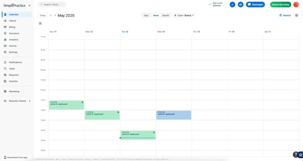303x161 pixels.
Task: Click the Tue 13 day header
Action: point(125,32)
